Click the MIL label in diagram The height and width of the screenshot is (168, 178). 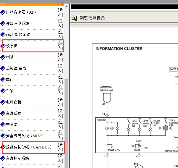click(x=146, y=148)
